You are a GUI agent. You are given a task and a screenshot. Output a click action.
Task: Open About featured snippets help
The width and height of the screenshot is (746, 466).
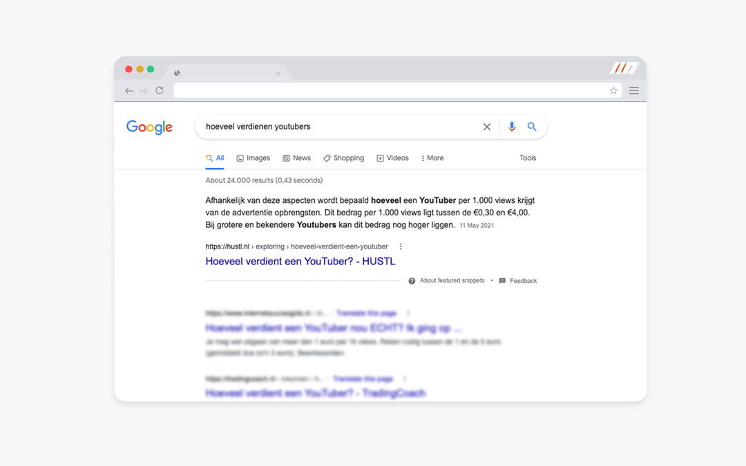pos(452,280)
